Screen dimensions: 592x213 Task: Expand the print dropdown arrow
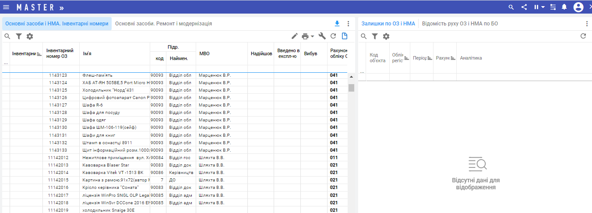coord(313,36)
